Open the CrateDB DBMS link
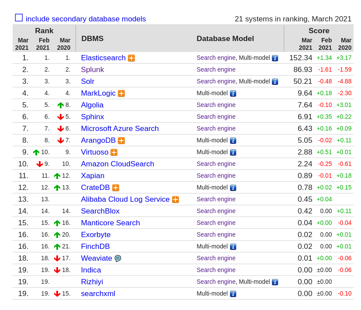 (95, 187)
